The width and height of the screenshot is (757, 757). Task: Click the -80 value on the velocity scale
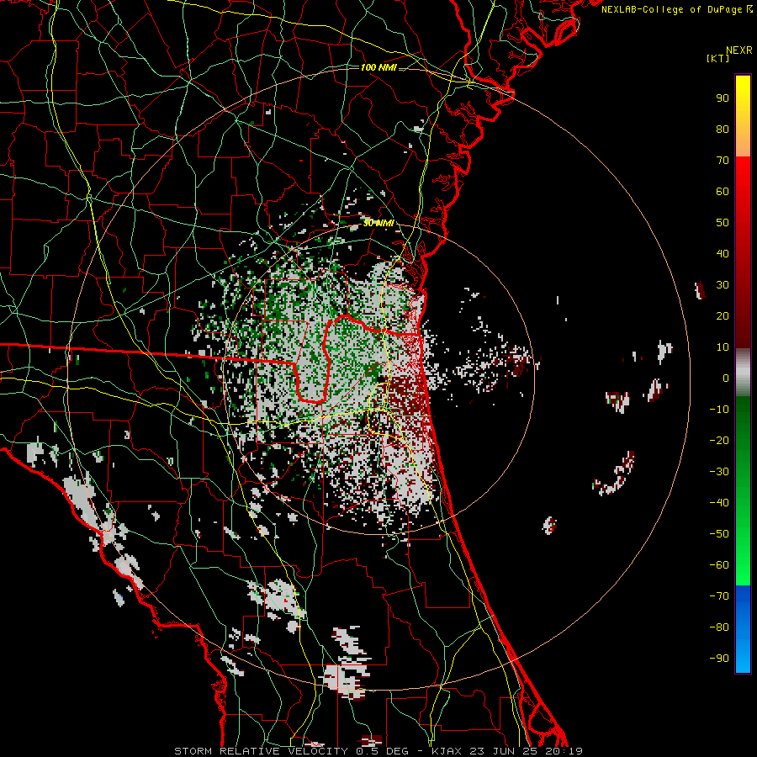(719, 627)
